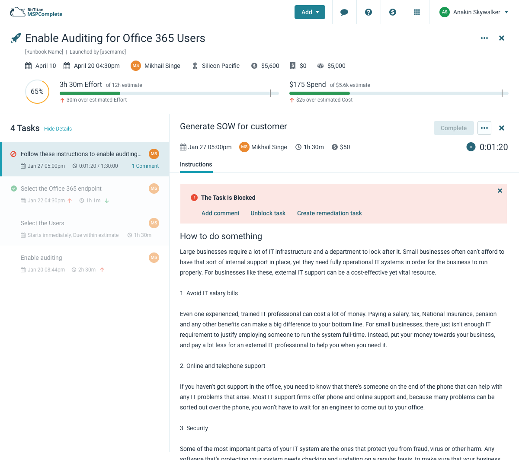The height and width of the screenshot is (460, 519).
Task: Click the dollar icon beside $5,600
Action: click(254, 66)
